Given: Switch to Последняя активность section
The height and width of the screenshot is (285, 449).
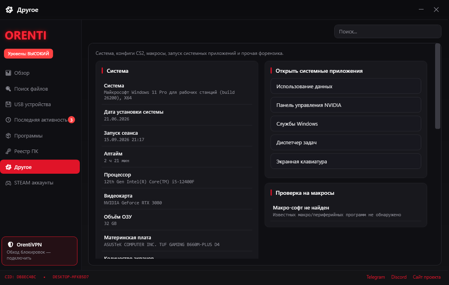Looking at the screenshot, I should pos(40,120).
